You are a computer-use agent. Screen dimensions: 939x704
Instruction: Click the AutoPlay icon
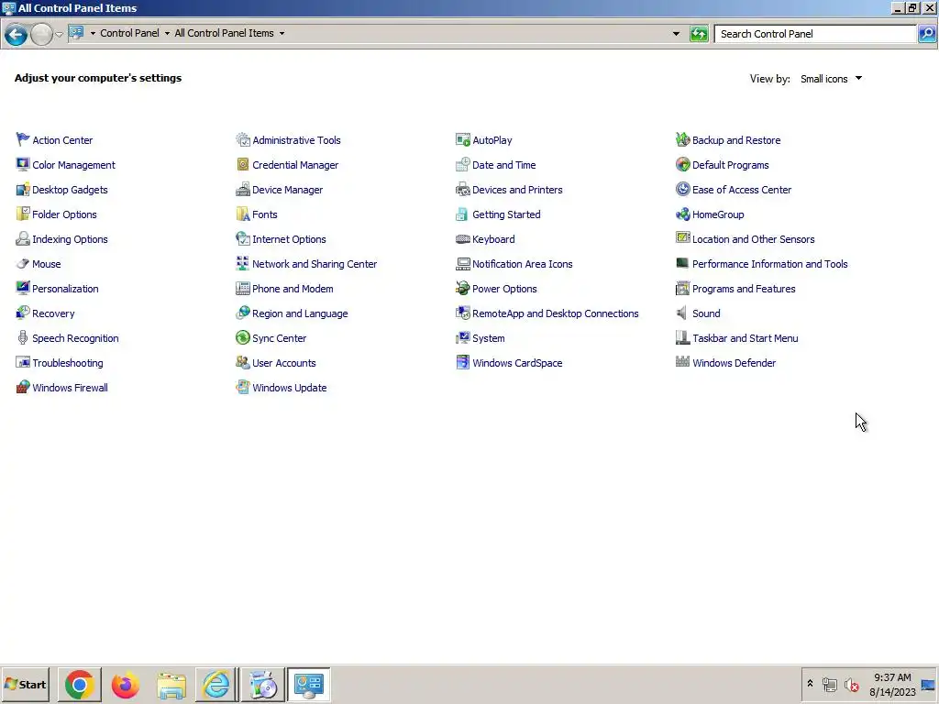click(462, 139)
